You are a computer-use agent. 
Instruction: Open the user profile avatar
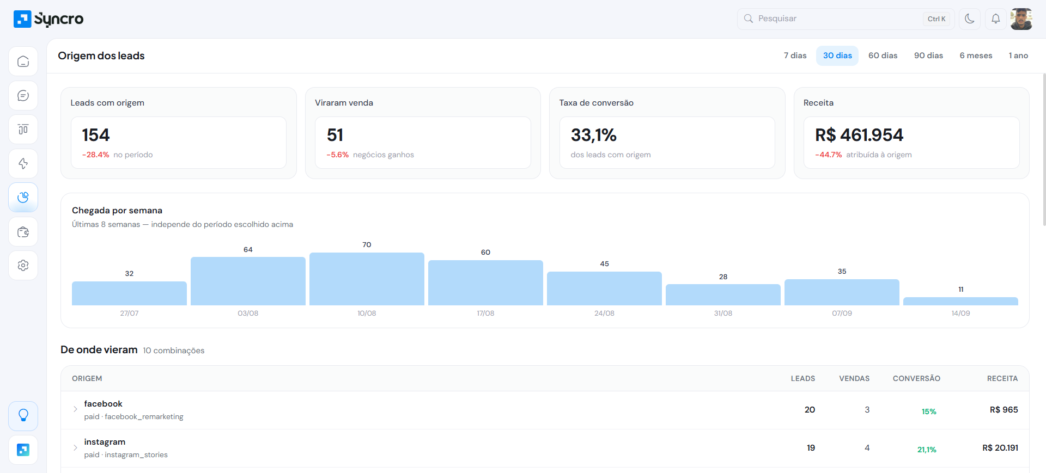click(1021, 19)
